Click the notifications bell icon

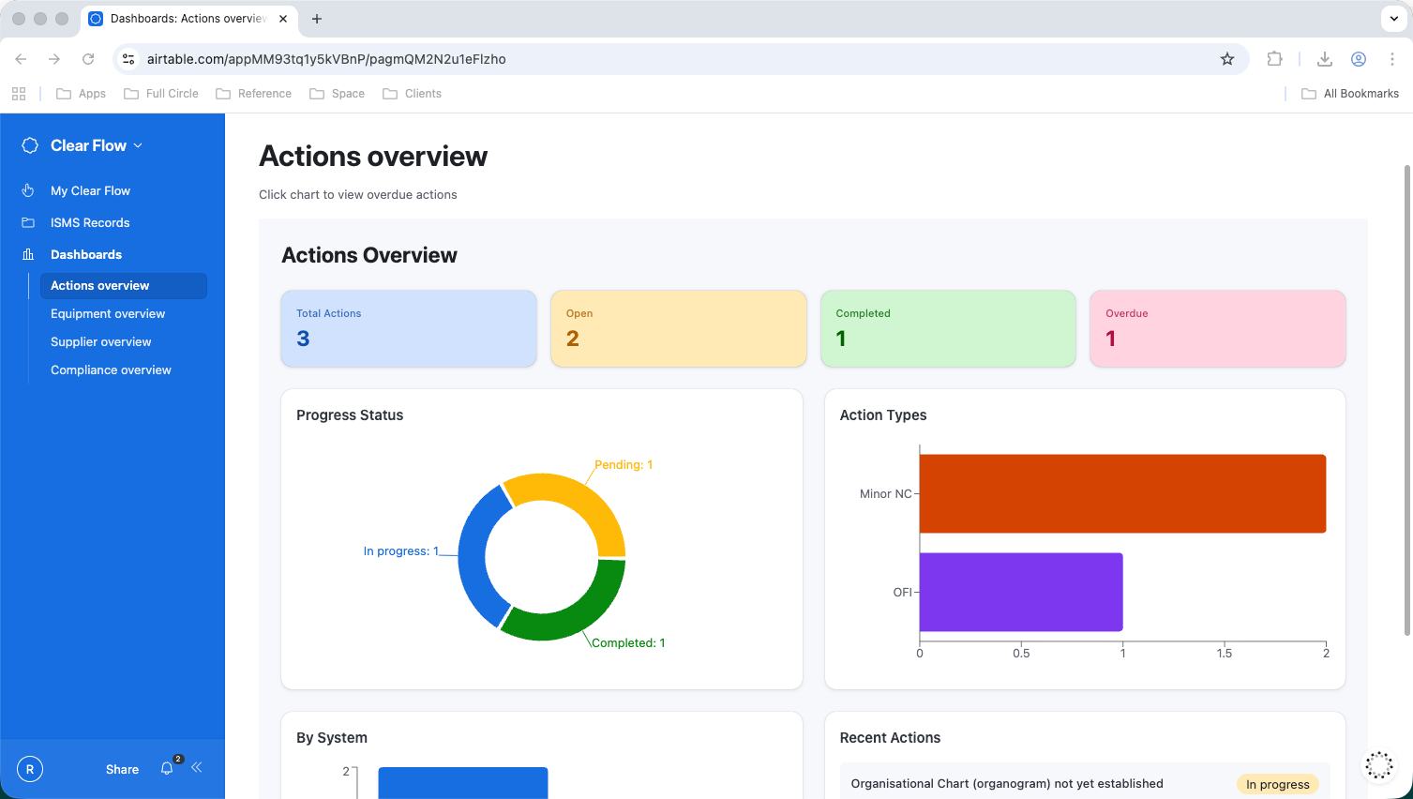pyautogui.click(x=167, y=769)
